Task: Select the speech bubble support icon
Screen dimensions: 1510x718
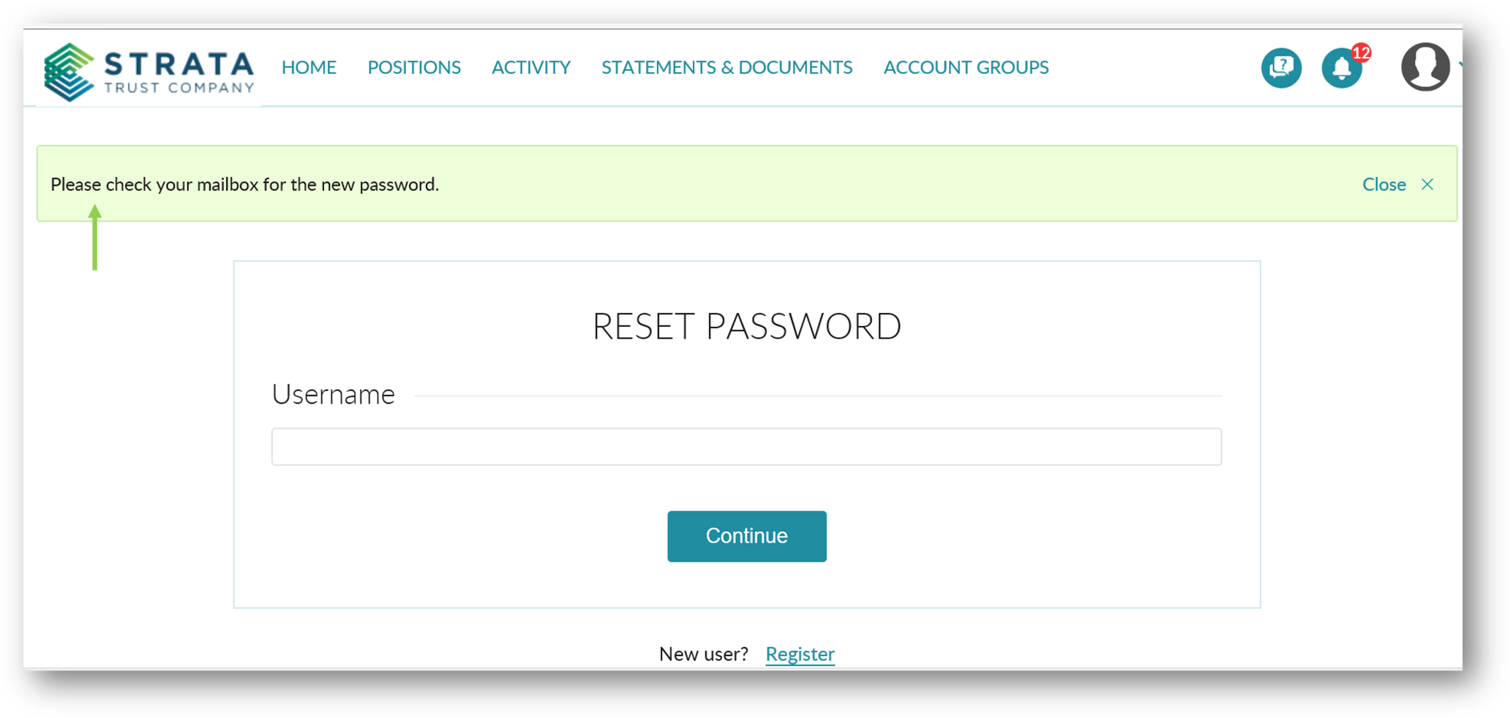Action: tap(1281, 67)
